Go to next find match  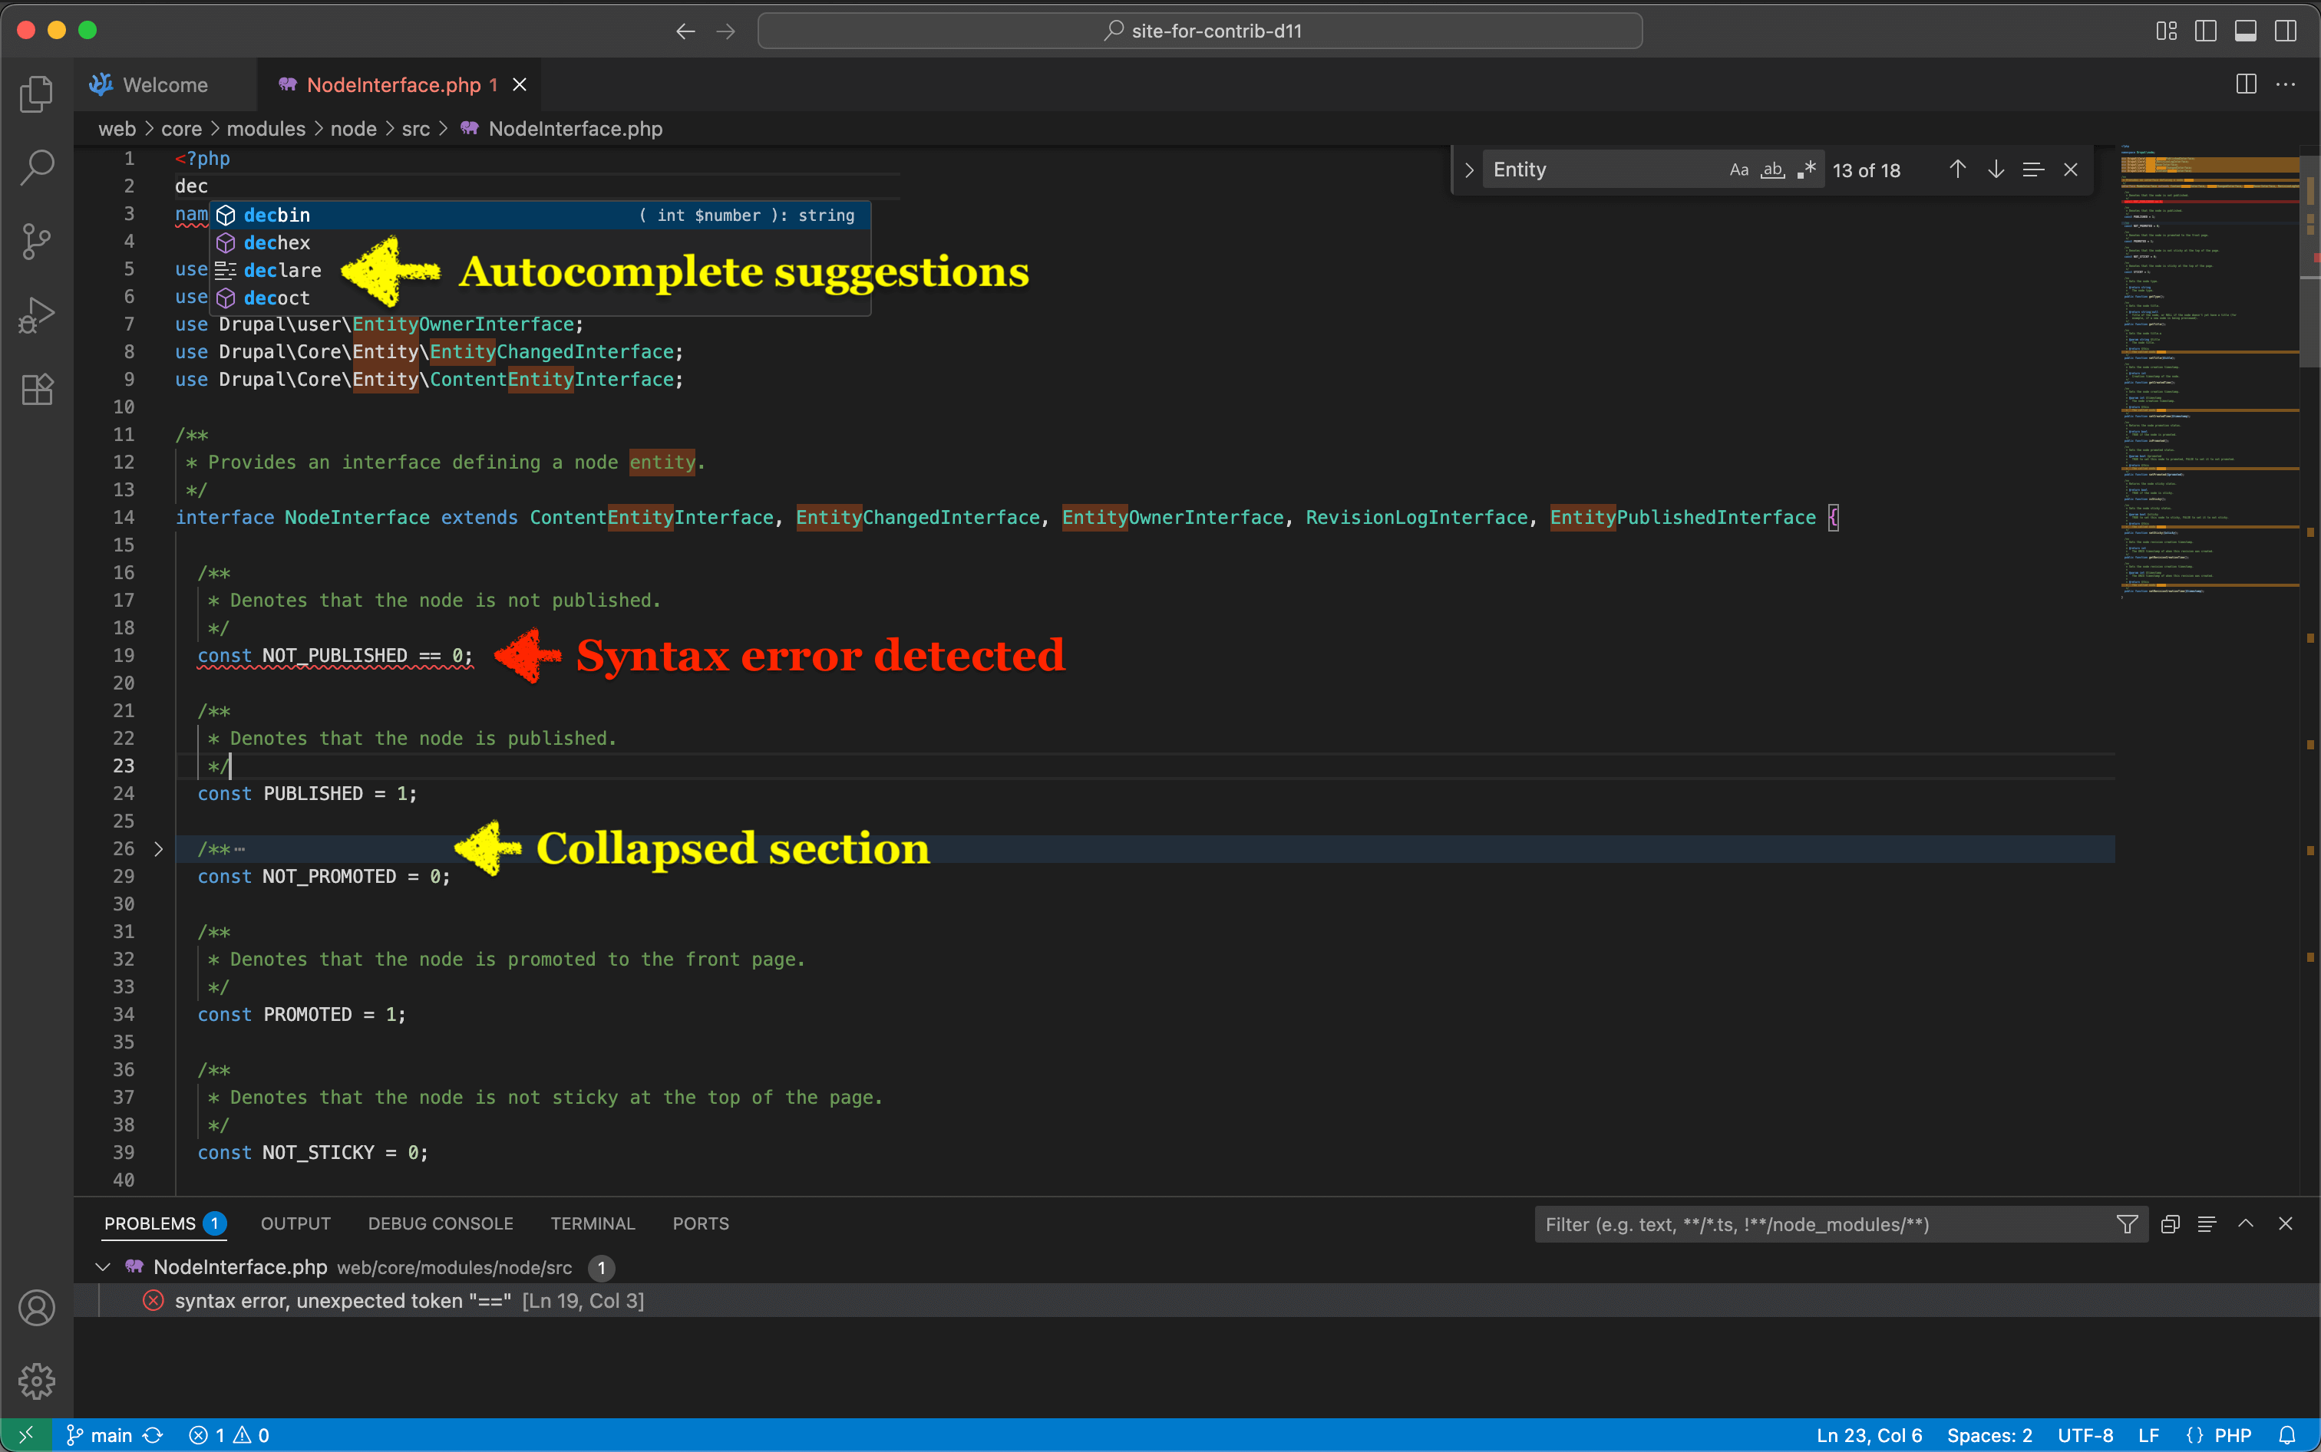(x=1996, y=170)
